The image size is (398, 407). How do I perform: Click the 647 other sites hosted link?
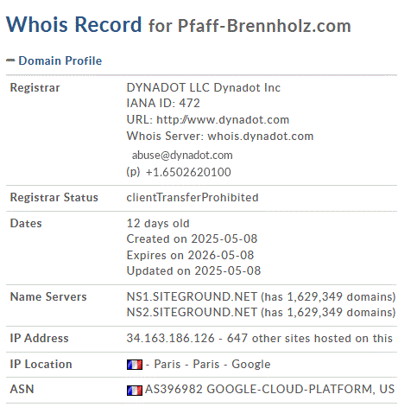tap(310, 338)
